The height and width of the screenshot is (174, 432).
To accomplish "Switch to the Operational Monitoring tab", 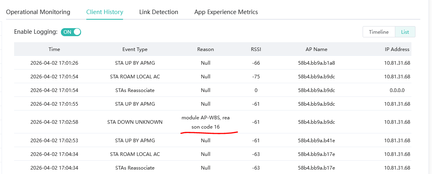I will [x=38, y=12].
